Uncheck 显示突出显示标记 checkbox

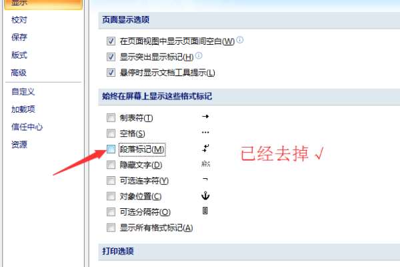point(111,57)
